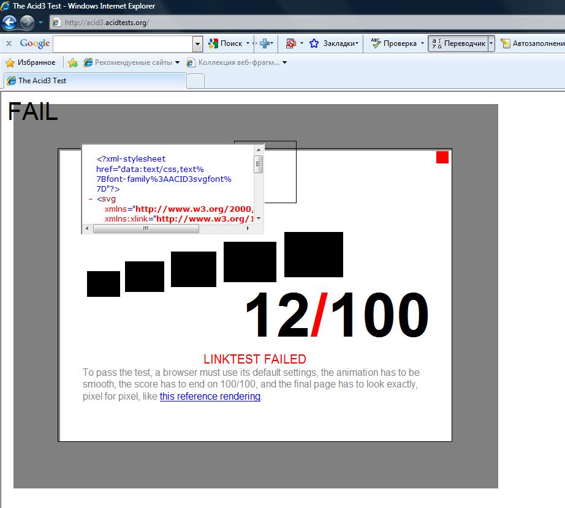This screenshot has width=565, height=508.
Task: Click the red square in the test frame
Action: point(442,157)
